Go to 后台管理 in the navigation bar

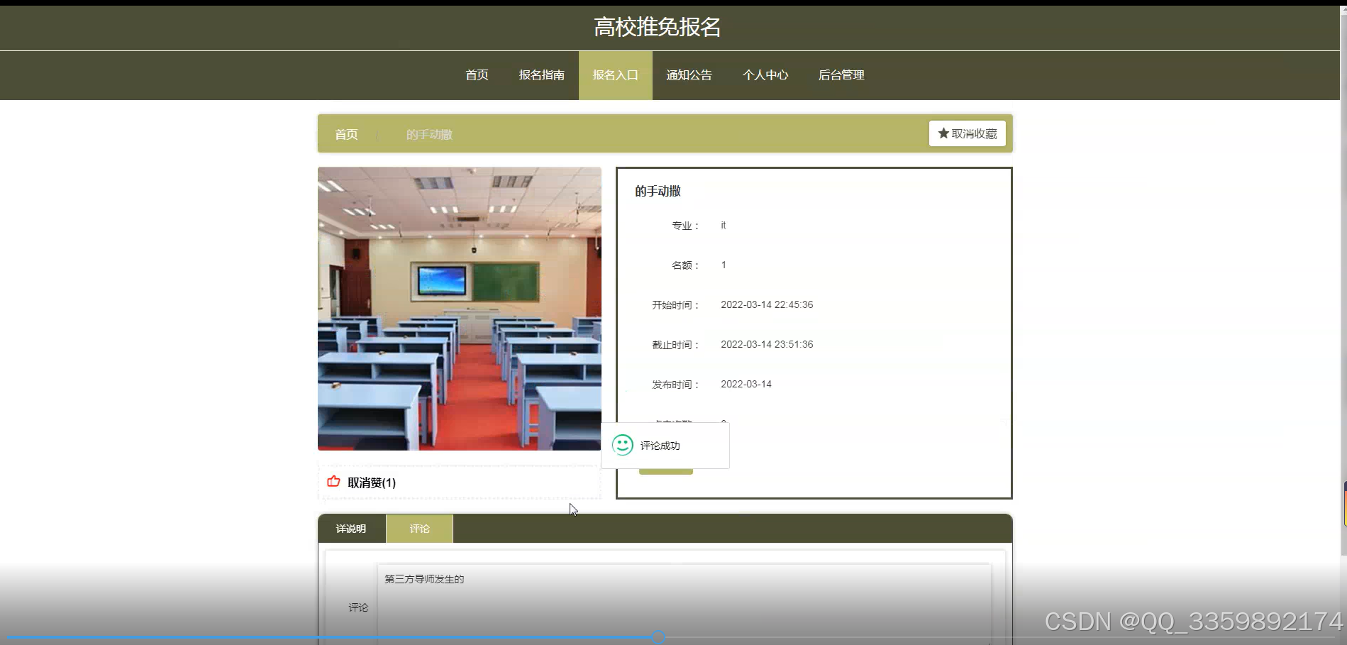coord(841,75)
